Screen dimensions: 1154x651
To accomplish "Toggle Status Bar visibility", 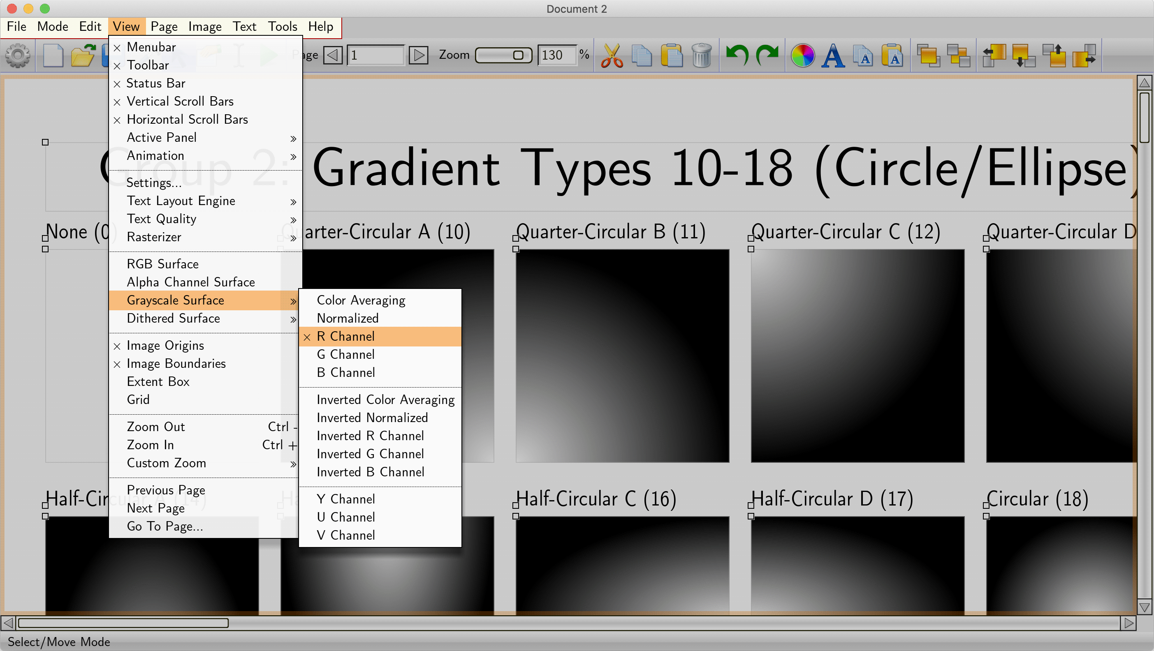I will point(206,83).
